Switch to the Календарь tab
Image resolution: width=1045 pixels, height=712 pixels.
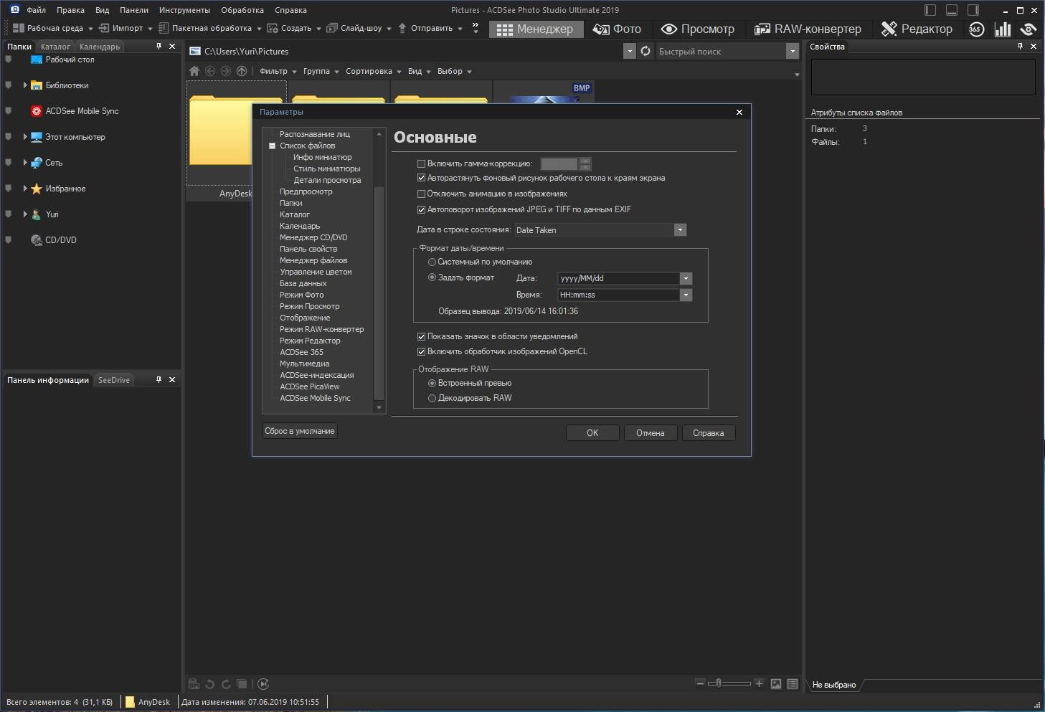tap(100, 47)
